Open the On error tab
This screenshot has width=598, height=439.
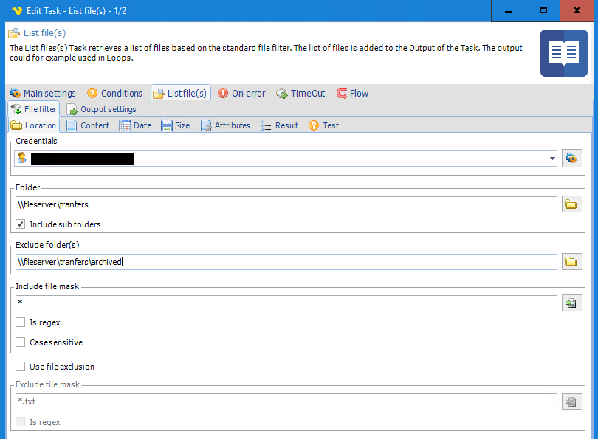[241, 94]
